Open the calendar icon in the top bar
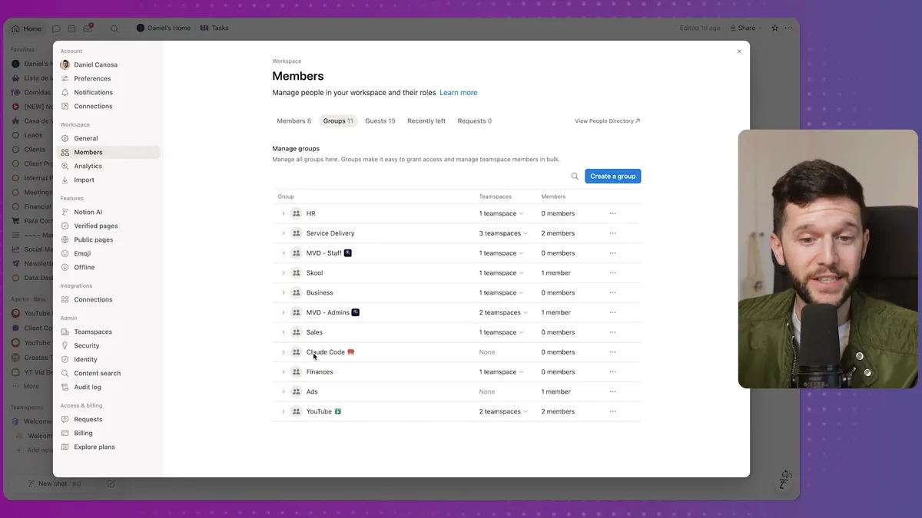 (x=71, y=28)
